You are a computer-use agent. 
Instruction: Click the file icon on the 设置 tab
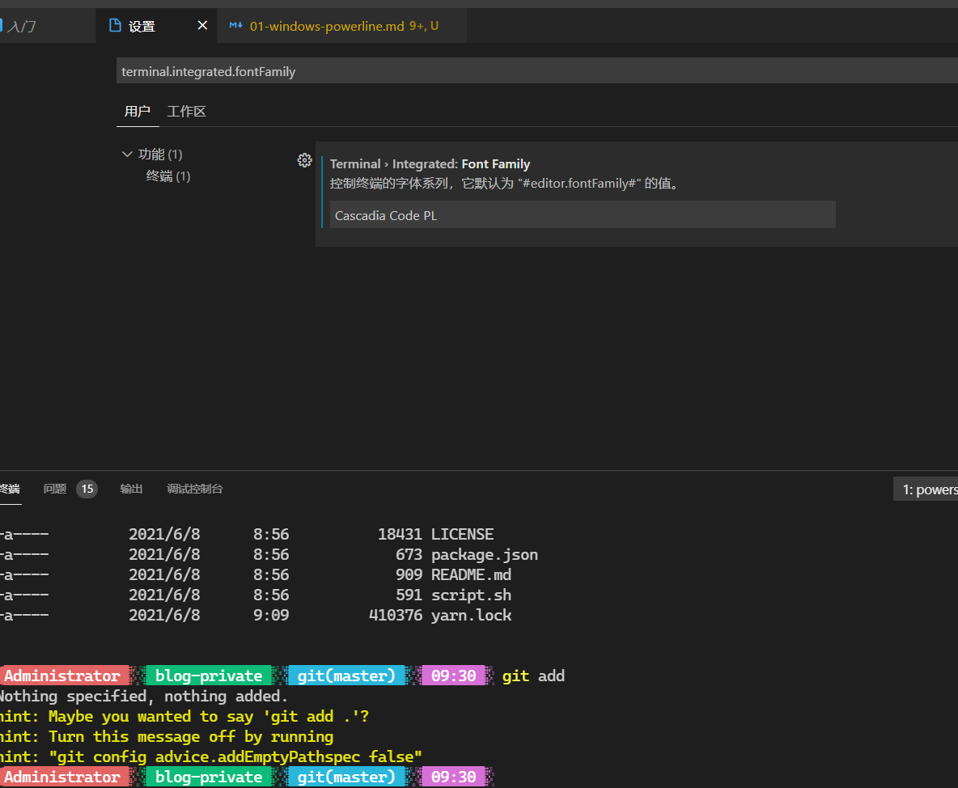[x=115, y=26]
